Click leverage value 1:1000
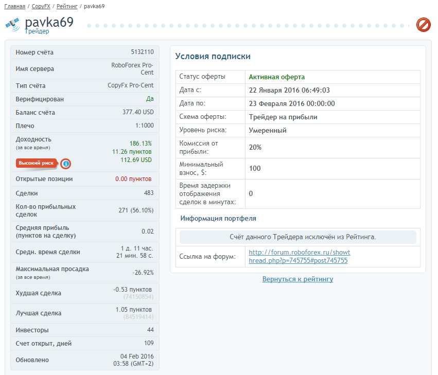Viewport: 438px width, 375px height. click(145, 126)
